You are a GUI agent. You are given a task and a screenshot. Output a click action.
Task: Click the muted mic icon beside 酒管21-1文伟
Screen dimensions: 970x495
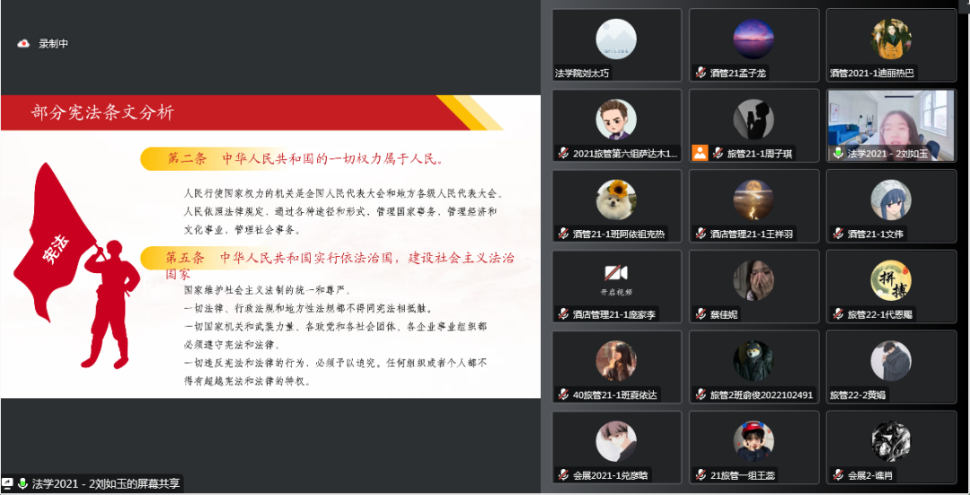click(838, 234)
